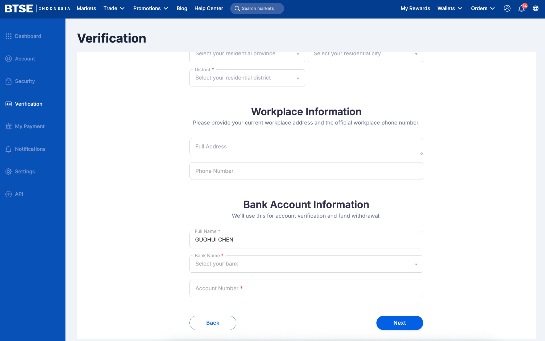Click the language globe icon
The image size is (545, 341).
point(536,9)
